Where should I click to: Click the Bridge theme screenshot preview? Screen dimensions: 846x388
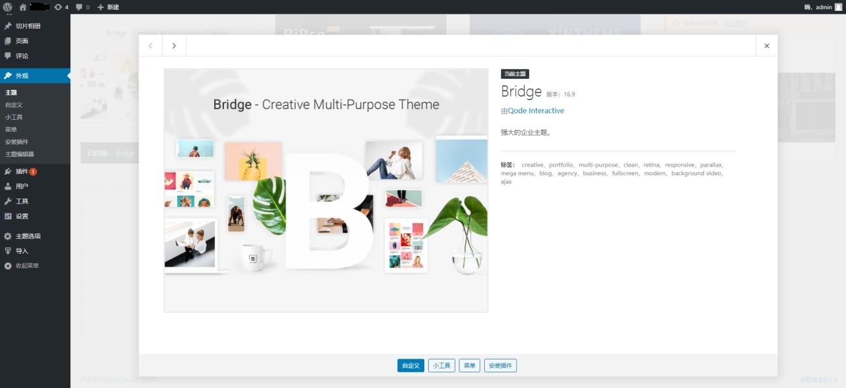[326, 190]
